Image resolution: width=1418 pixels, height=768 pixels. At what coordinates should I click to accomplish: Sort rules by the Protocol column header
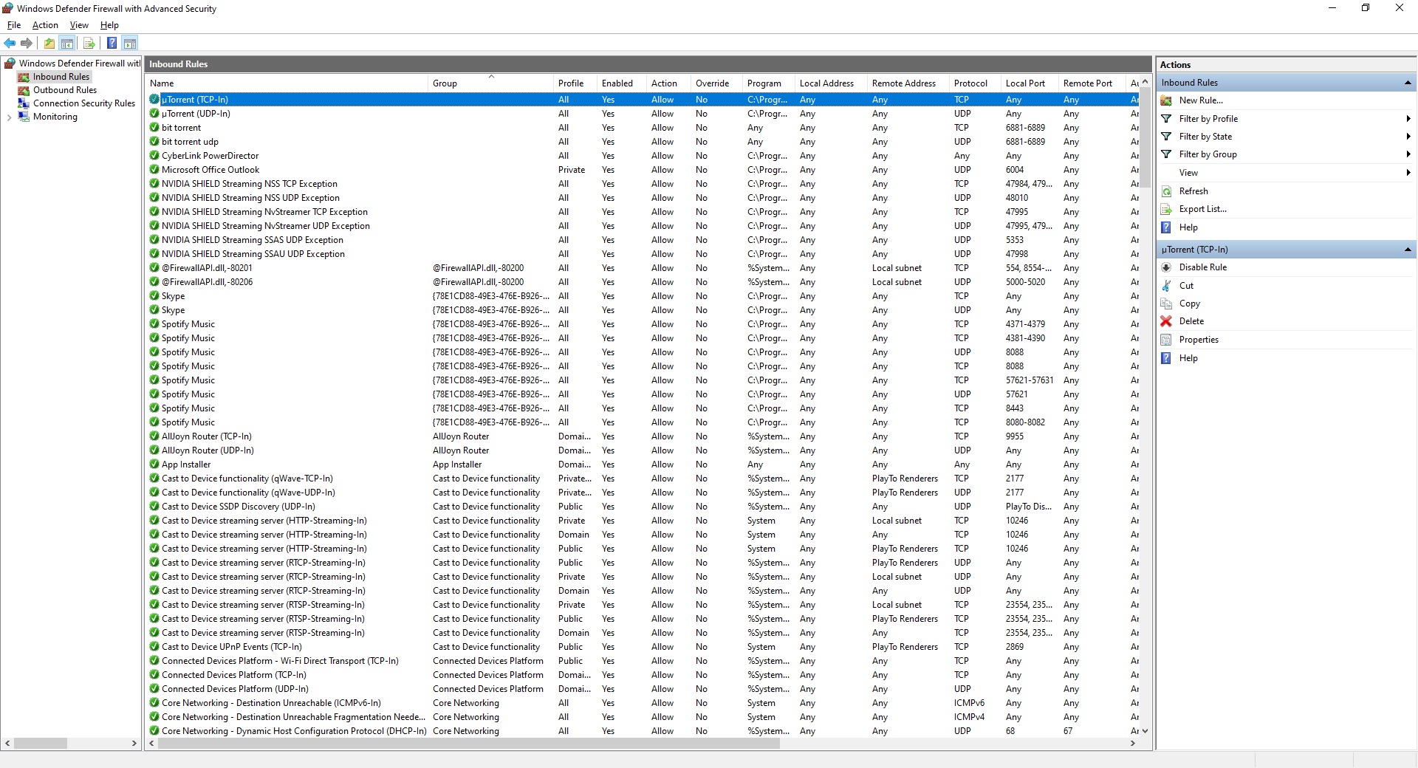[x=974, y=83]
